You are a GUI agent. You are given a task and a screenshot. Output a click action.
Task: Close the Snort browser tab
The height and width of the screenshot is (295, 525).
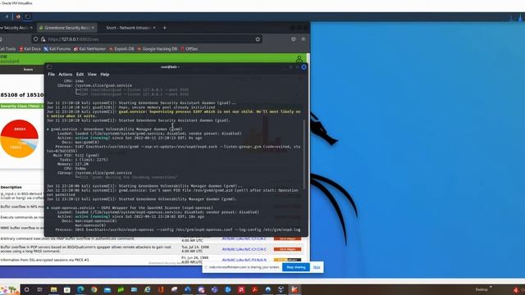tap(154, 28)
